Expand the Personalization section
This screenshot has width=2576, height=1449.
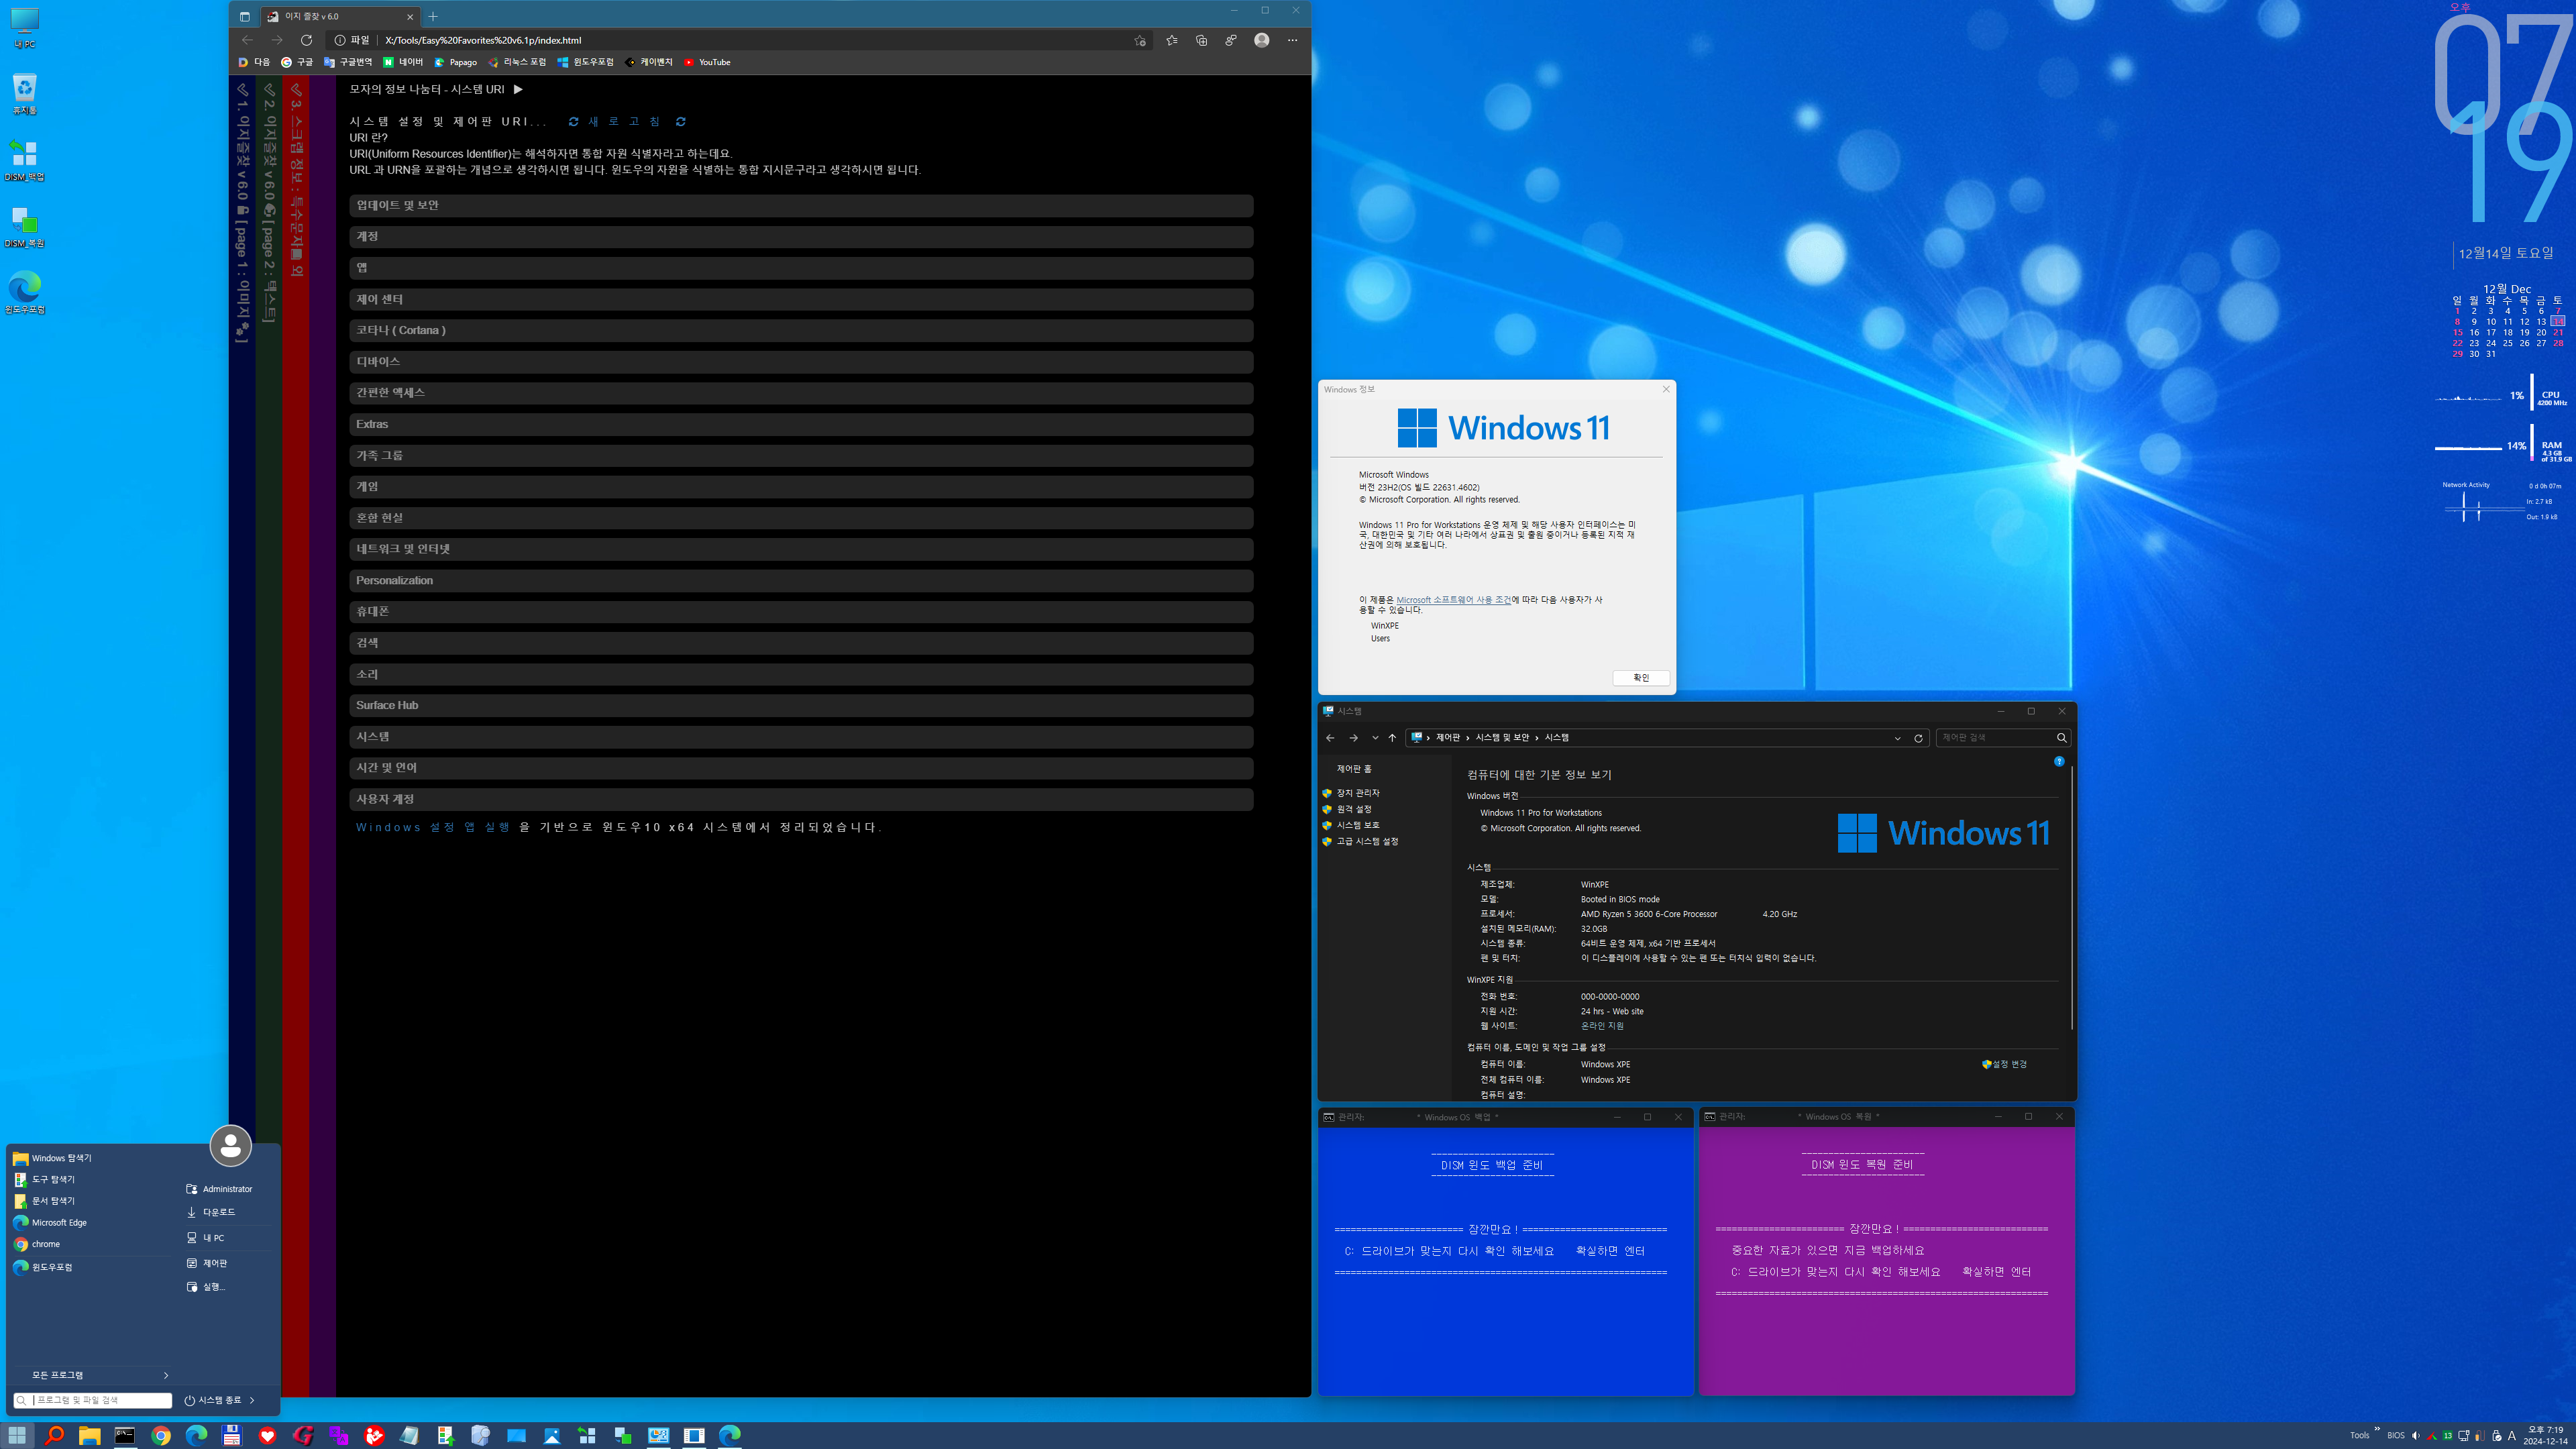pyautogui.click(x=801, y=580)
